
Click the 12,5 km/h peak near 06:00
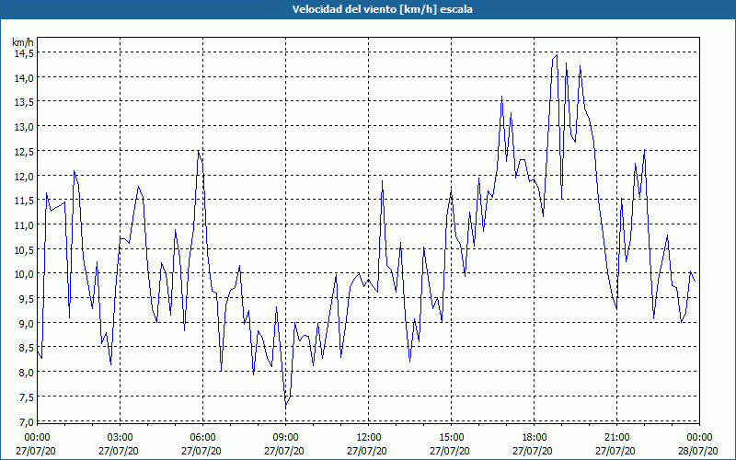pos(199,152)
